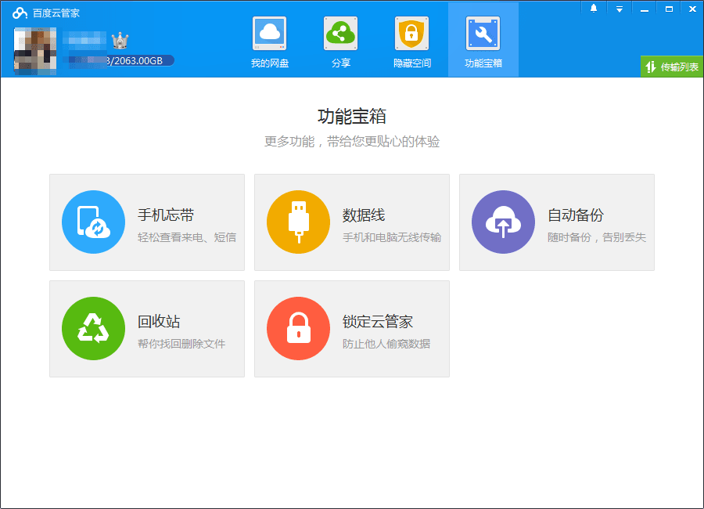Open the 自动备份 cloud upload icon
The height and width of the screenshot is (509, 704).
point(503,222)
